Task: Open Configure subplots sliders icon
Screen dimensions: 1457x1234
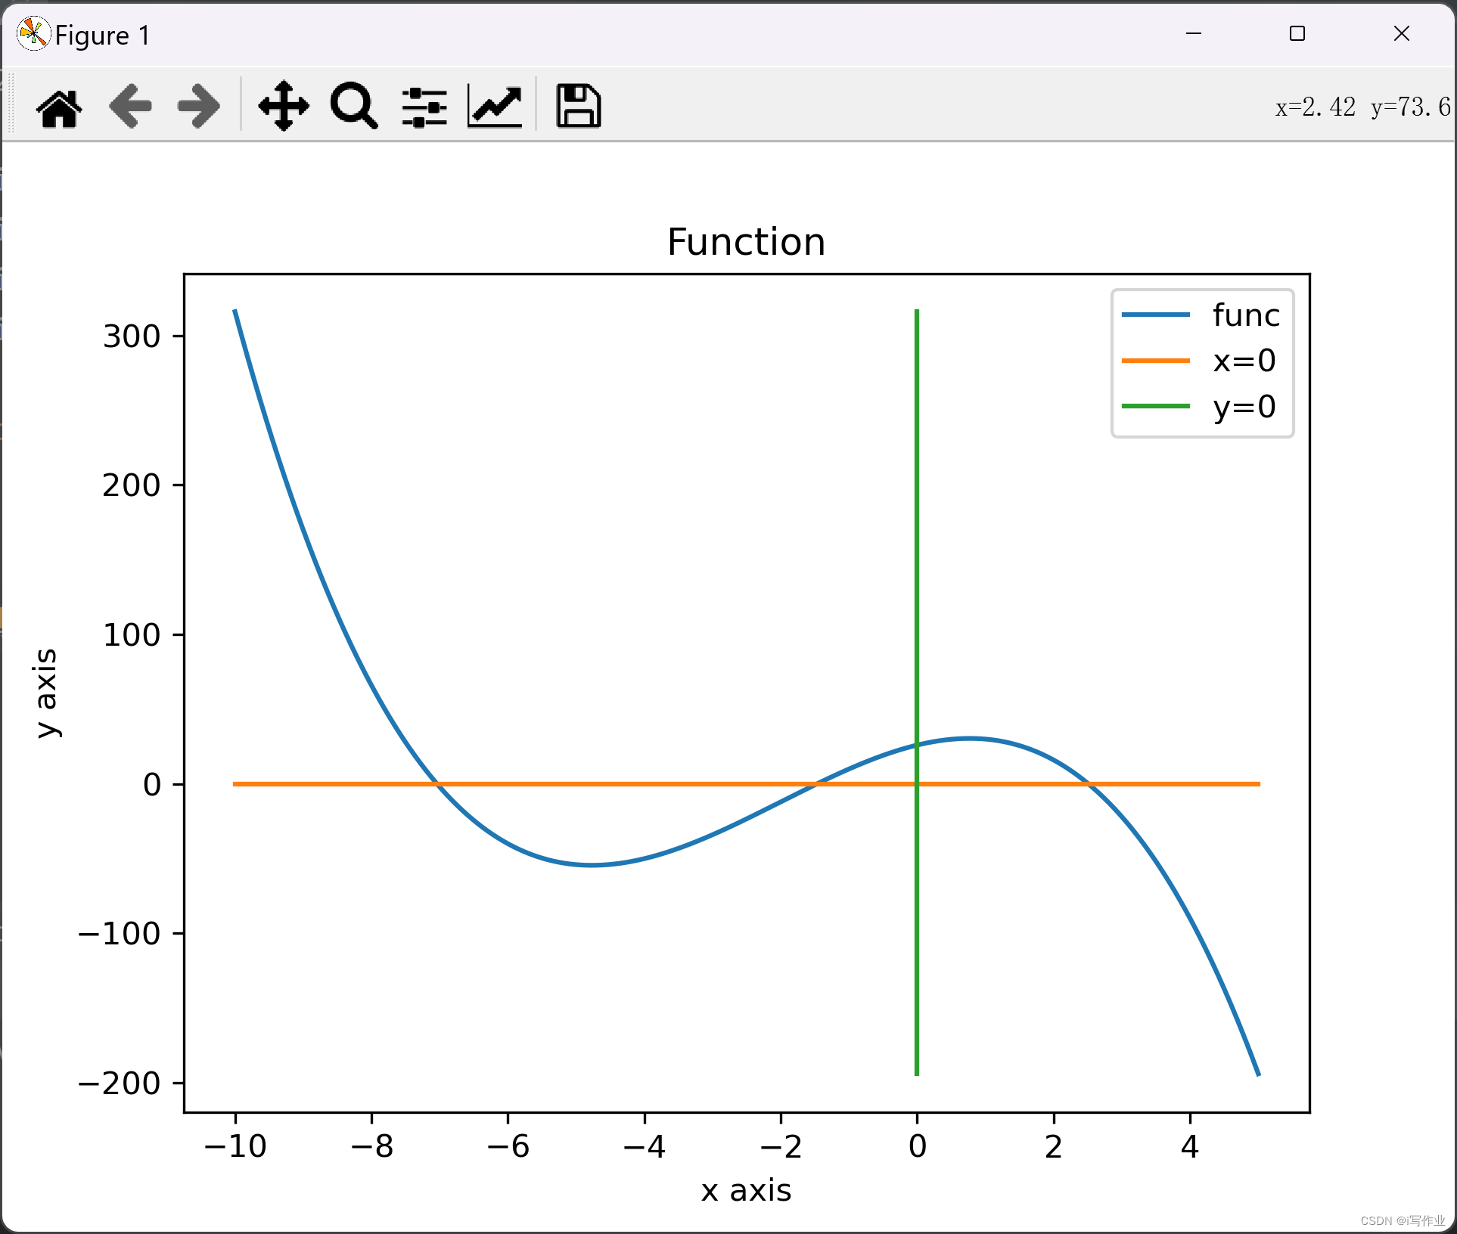Action: pos(424,107)
